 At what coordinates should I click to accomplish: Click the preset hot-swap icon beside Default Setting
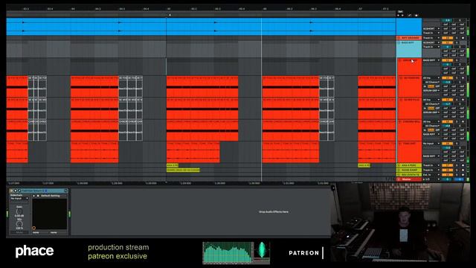34,196
